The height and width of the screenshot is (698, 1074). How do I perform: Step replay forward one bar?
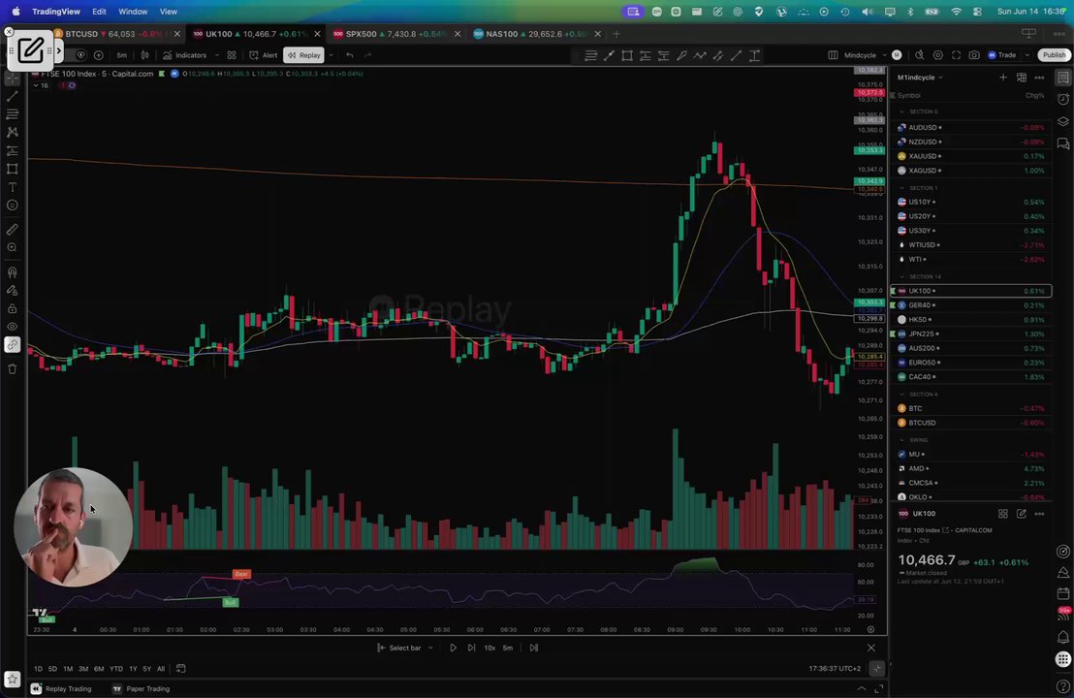coord(471,648)
